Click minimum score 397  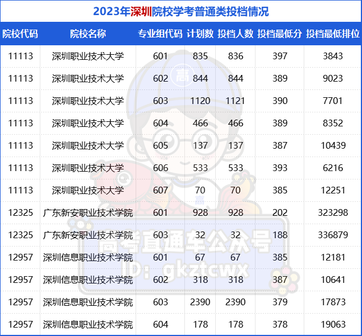coord(280,56)
